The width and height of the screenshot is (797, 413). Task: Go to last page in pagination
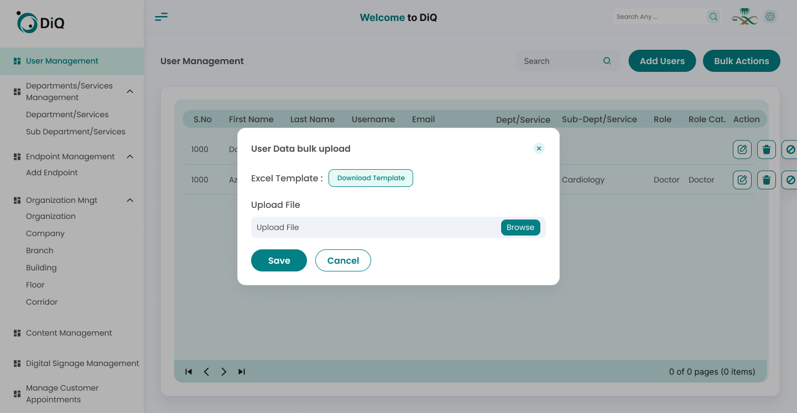(x=242, y=372)
